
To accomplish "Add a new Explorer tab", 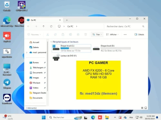I will click(67, 20).
